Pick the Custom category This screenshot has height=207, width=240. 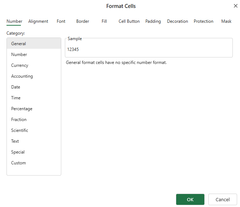click(x=18, y=163)
